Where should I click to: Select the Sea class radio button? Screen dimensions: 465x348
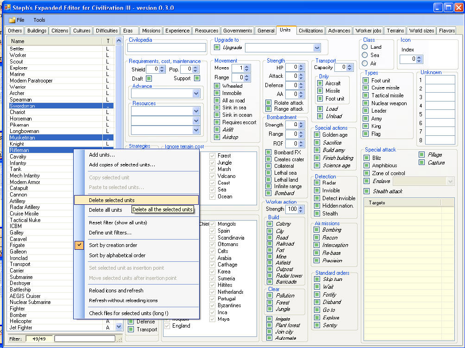point(365,55)
